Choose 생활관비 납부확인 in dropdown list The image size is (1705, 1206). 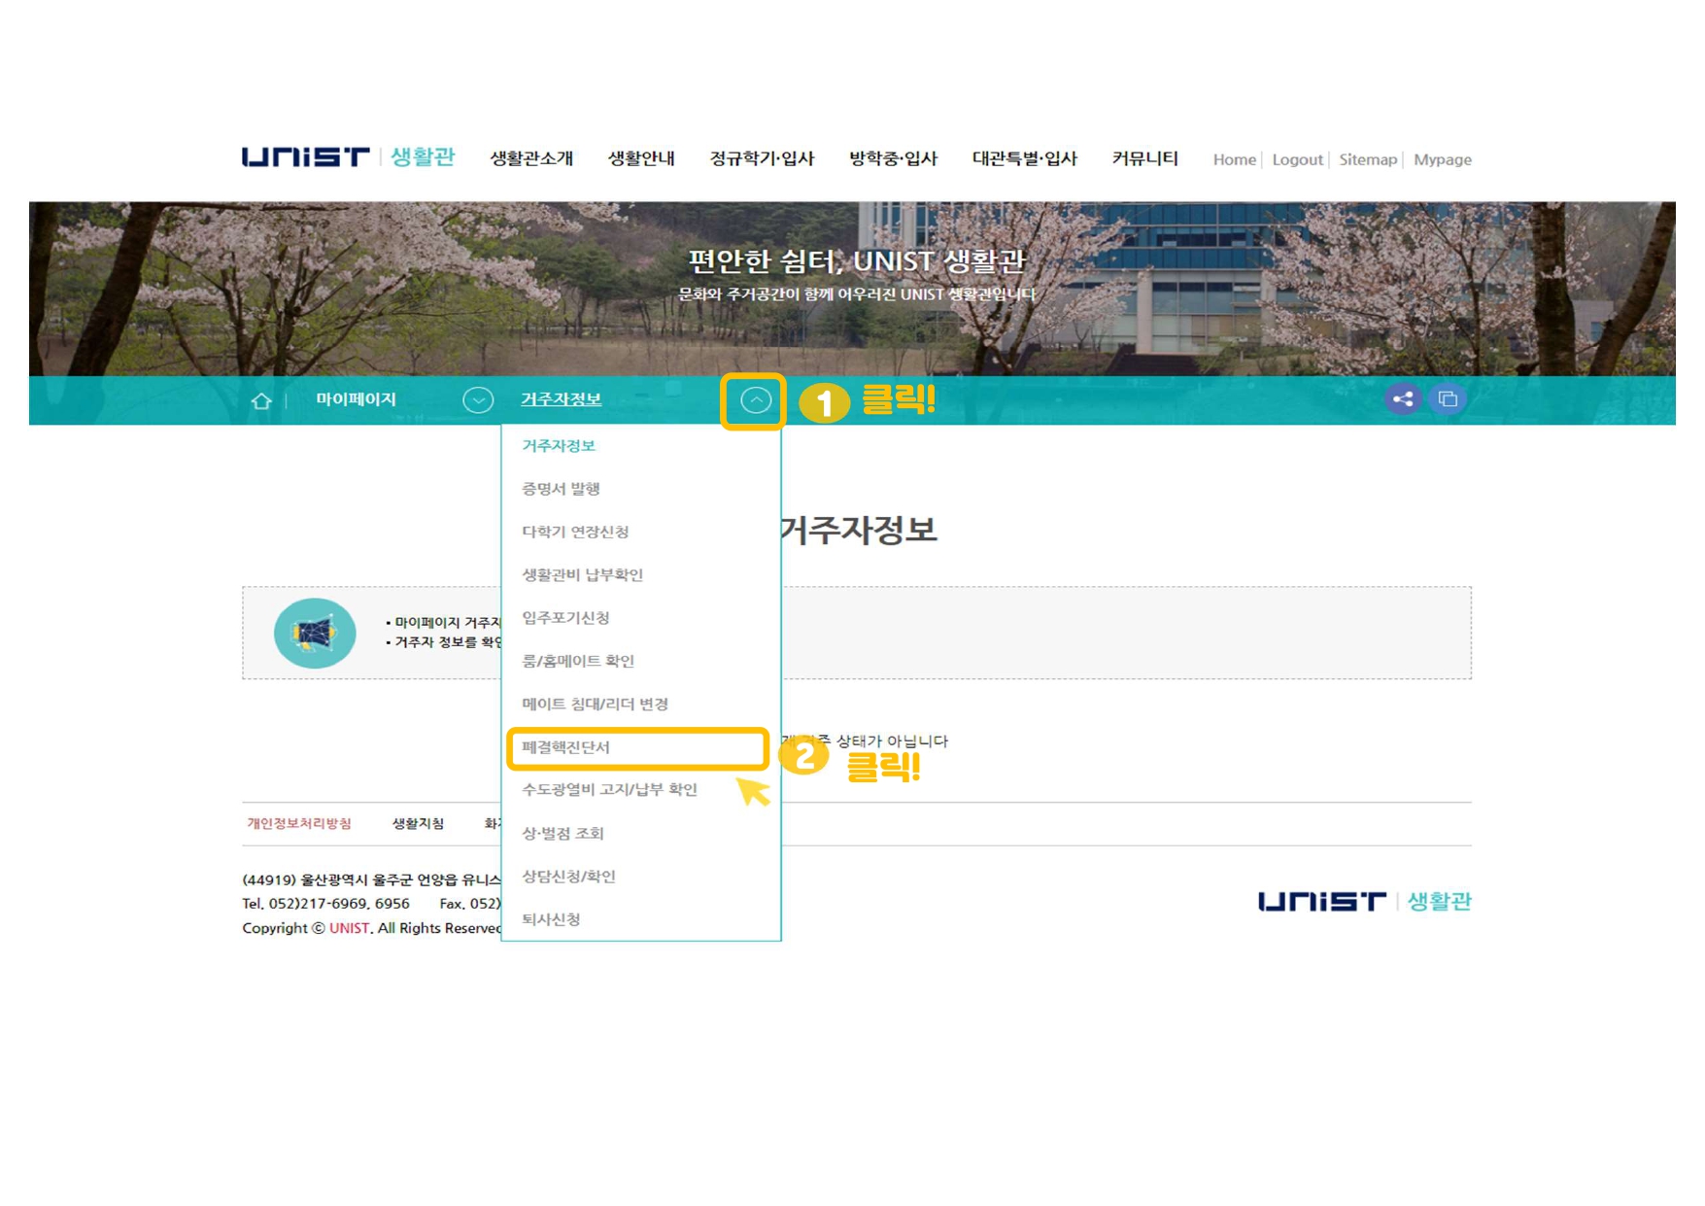pos(582,575)
